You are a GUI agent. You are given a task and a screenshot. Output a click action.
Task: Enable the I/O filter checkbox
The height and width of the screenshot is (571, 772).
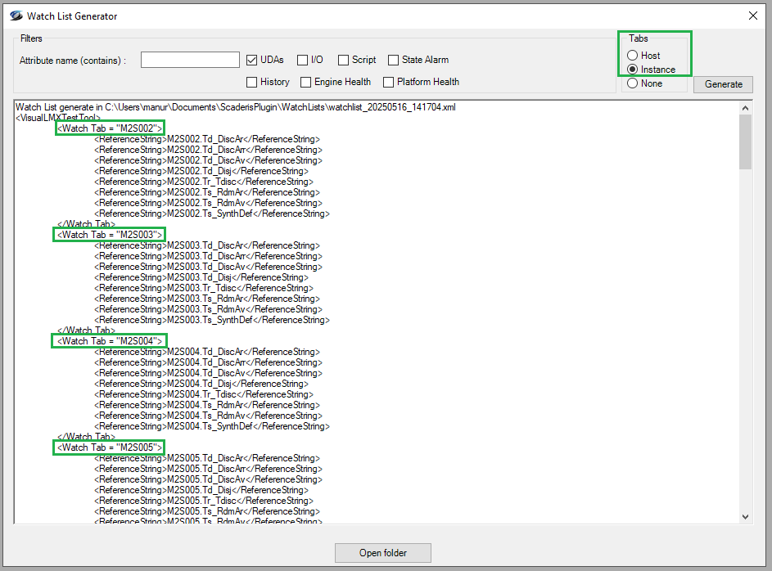(302, 60)
